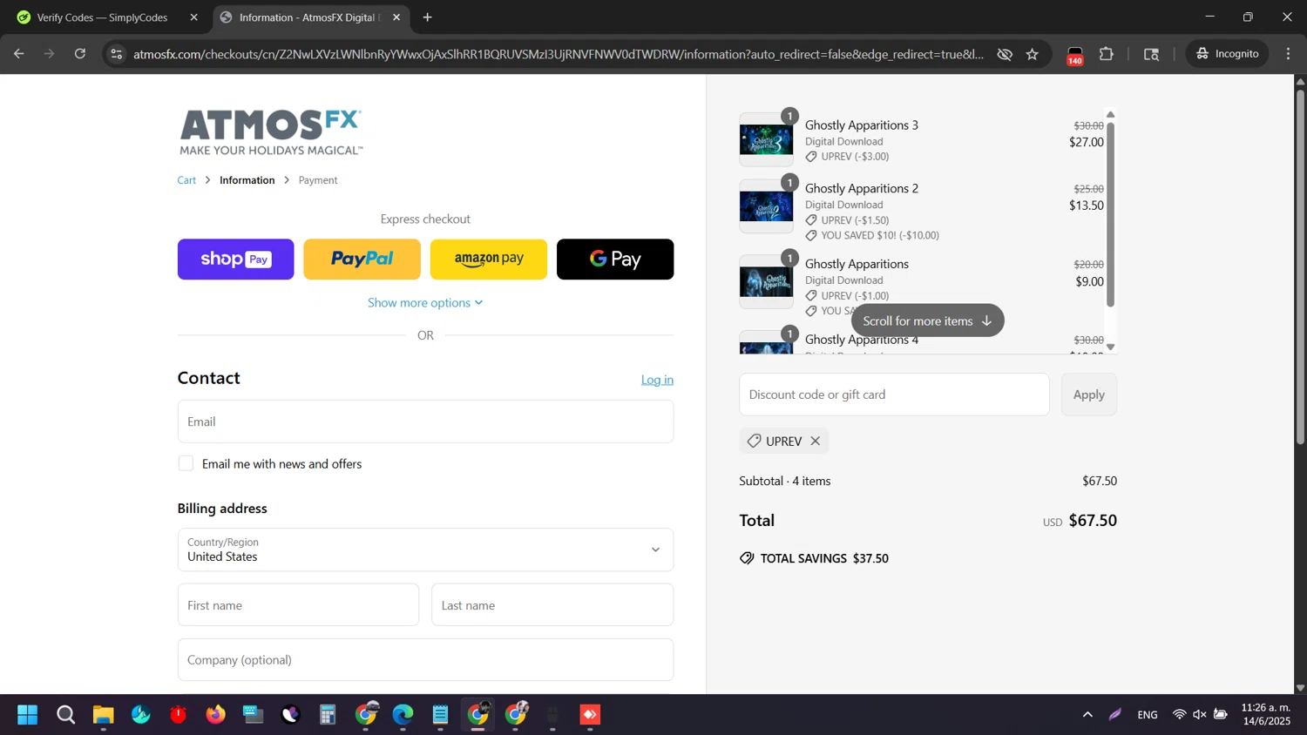Screen dimensions: 1307x735
Task: Click third-party cookies blocked eye icon
Action: point(1005,54)
